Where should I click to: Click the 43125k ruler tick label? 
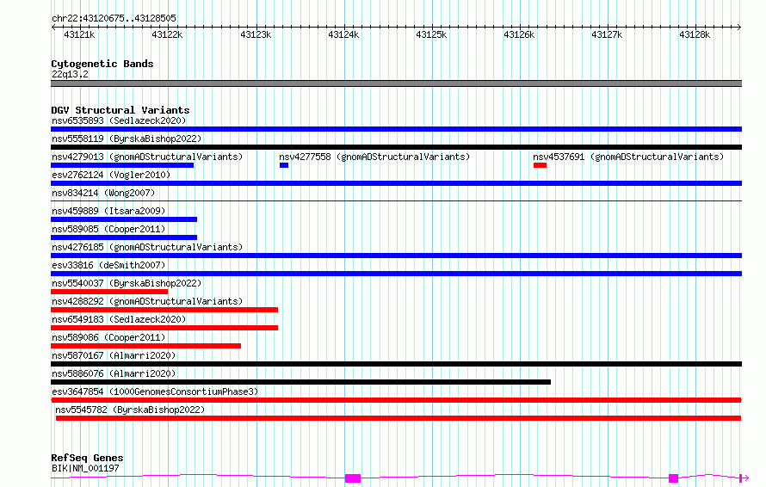[431, 35]
